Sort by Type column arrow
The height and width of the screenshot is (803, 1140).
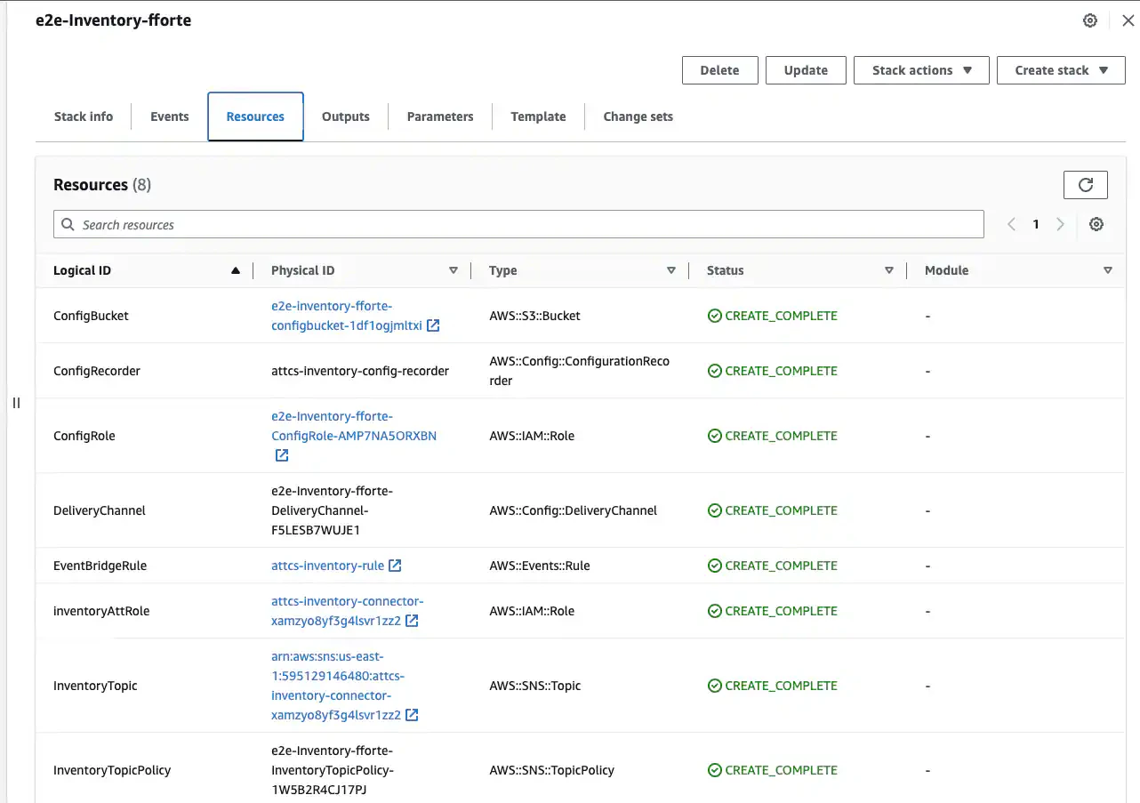click(671, 270)
